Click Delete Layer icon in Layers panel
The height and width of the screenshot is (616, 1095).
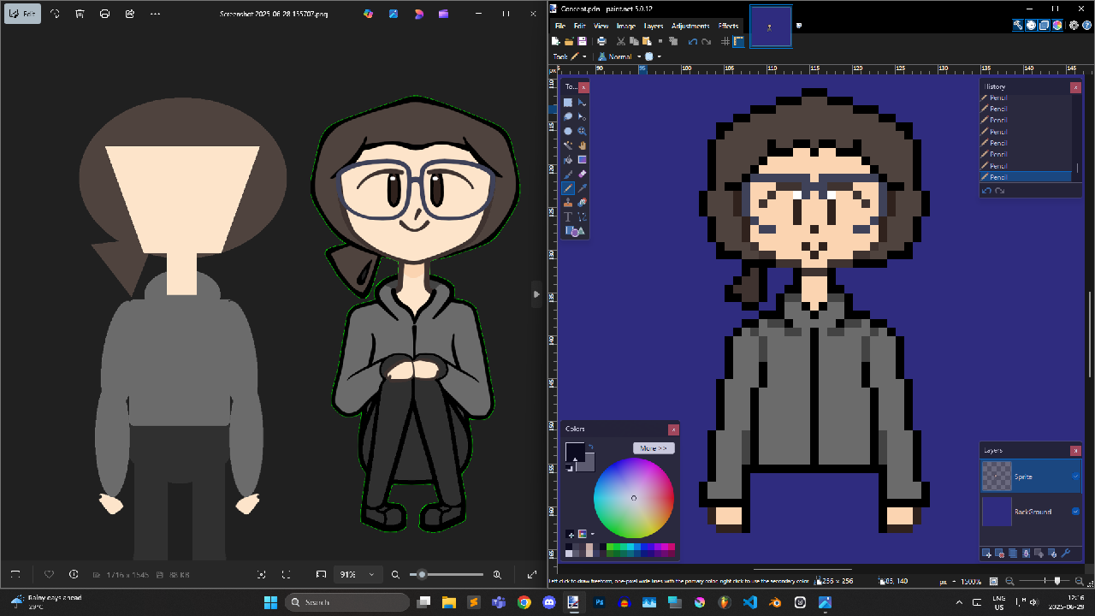point(999,554)
